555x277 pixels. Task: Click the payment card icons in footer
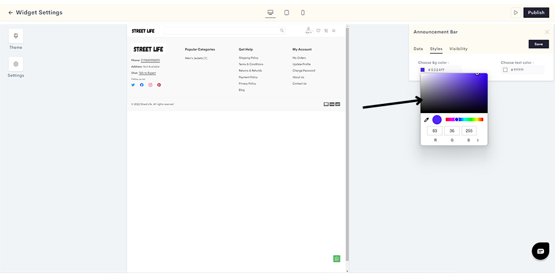click(x=332, y=104)
